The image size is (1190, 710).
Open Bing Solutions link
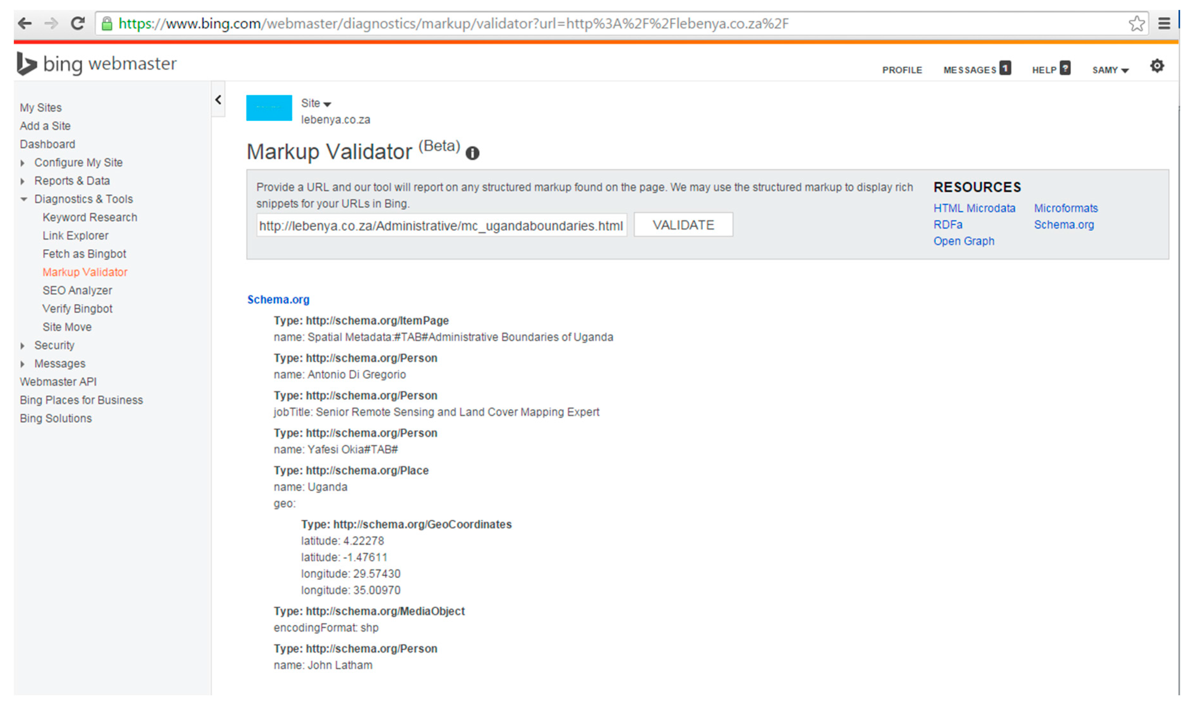(x=55, y=418)
